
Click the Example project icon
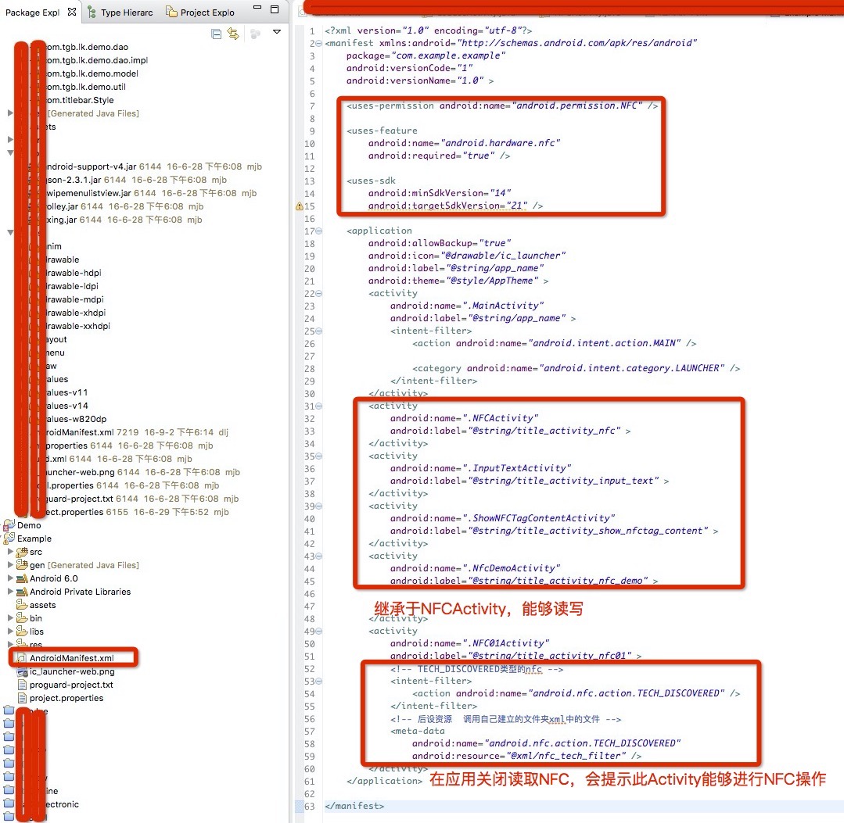point(9,538)
